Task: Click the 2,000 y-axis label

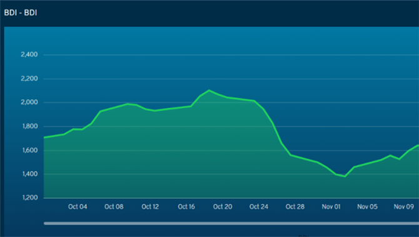Action: [29, 102]
